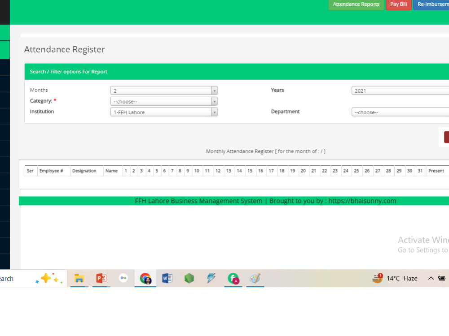
Task: Click the dark red button below Department
Action: (446, 137)
